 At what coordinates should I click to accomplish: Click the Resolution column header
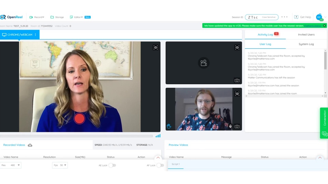pos(49,157)
